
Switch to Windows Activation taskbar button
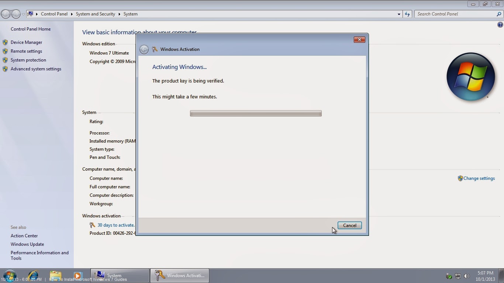pyautogui.click(x=180, y=276)
